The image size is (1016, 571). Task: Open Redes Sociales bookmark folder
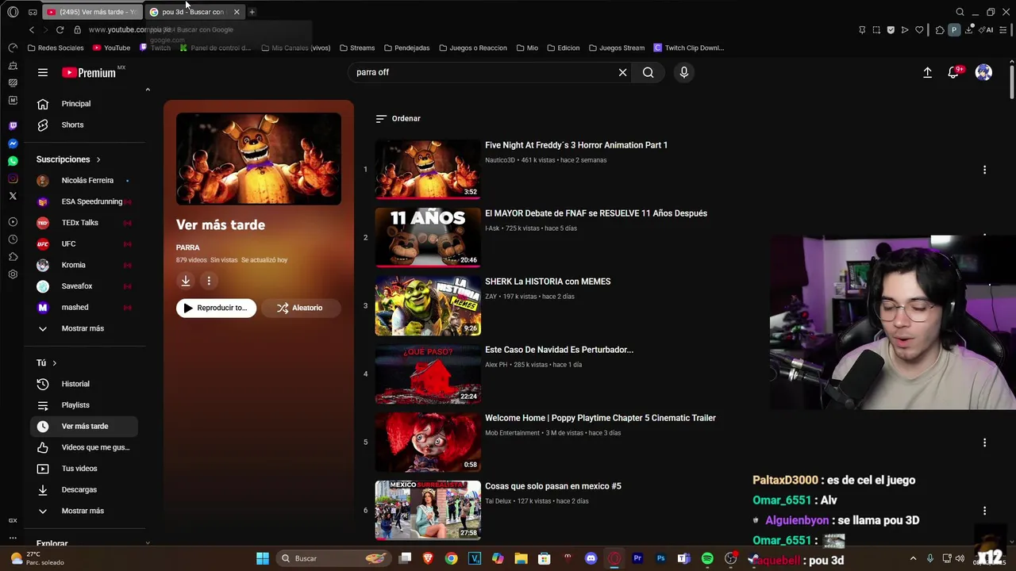[56, 48]
